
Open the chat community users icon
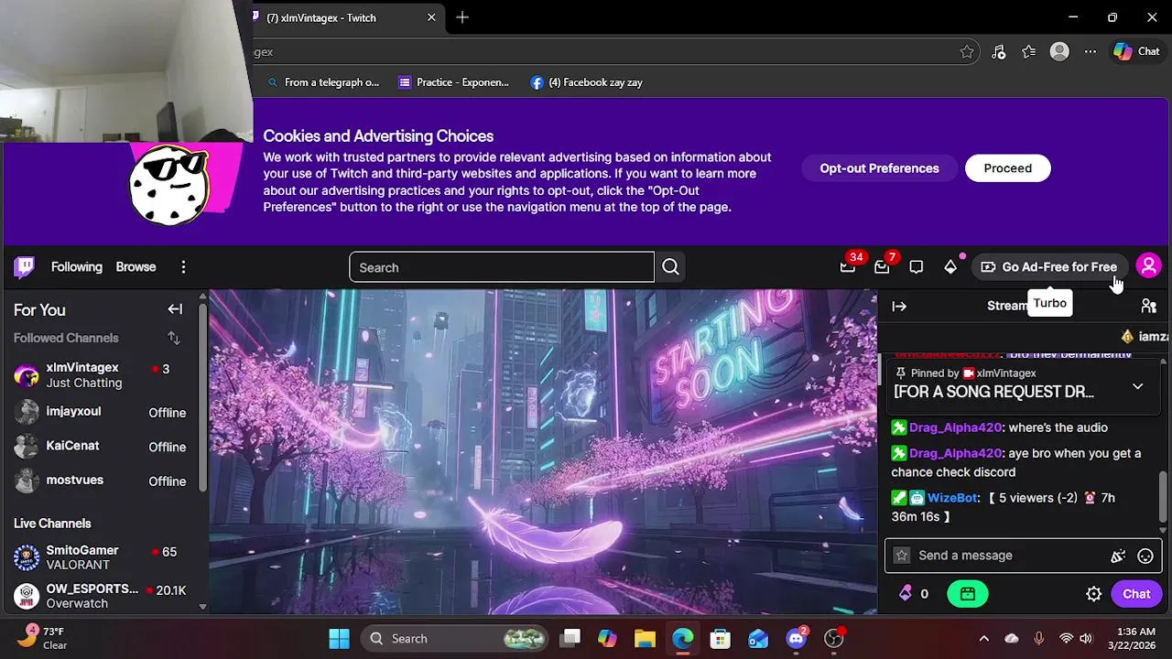pyautogui.click(x=1149, y=307)
